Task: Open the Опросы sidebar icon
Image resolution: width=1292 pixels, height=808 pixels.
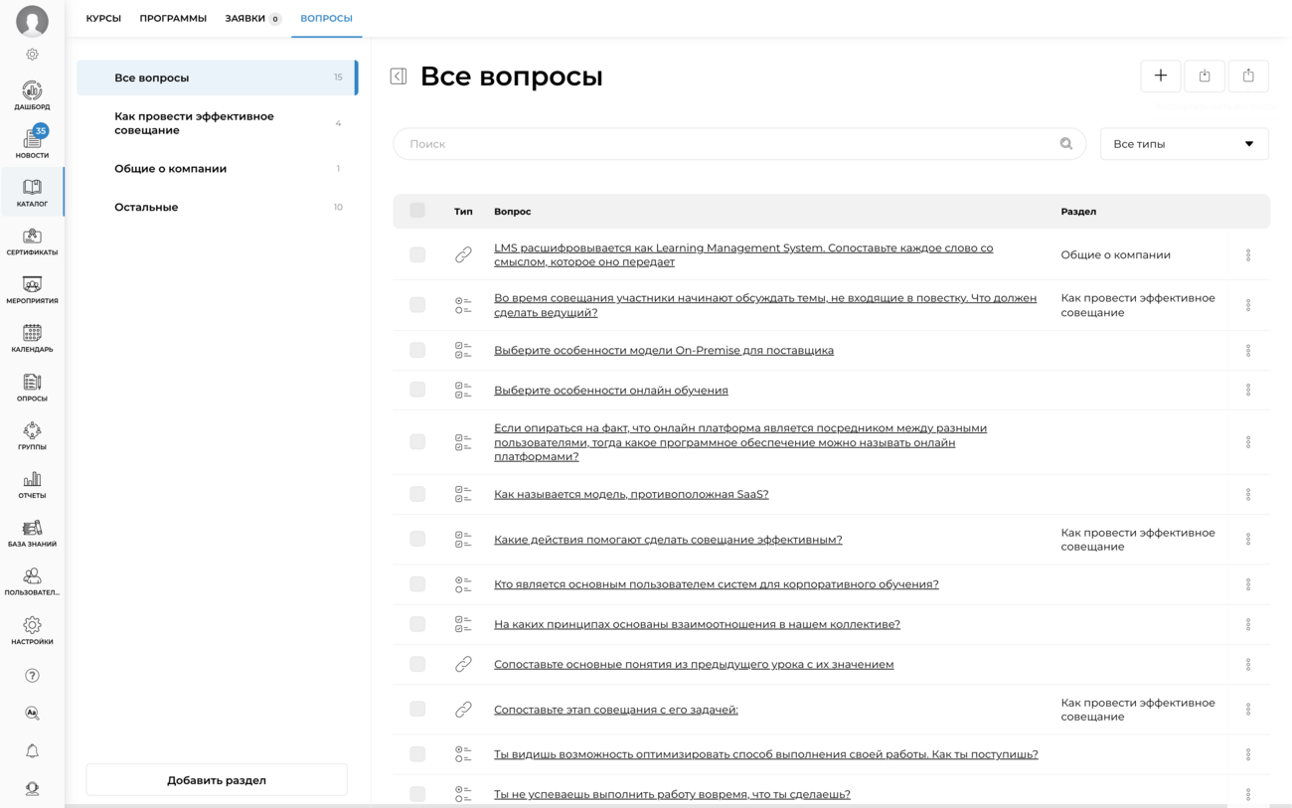Action: click(32, 388)
